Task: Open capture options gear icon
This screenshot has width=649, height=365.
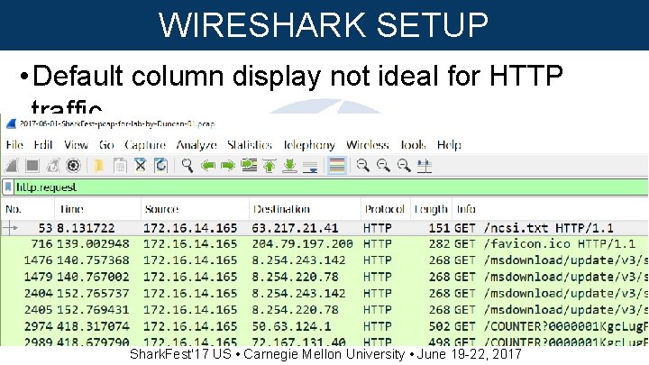Action: [x=73, y=166]
